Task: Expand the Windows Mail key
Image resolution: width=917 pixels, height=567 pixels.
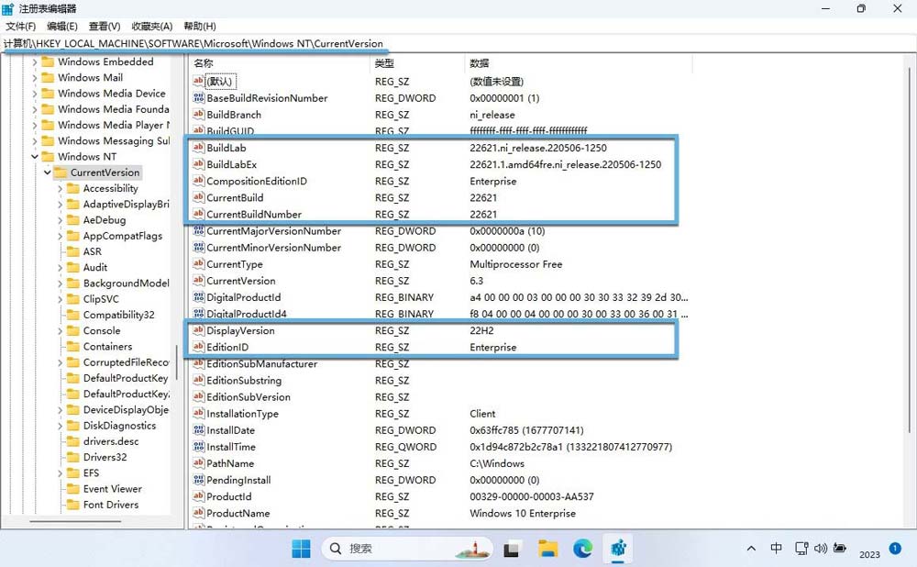Action: [x=35, y=78]
